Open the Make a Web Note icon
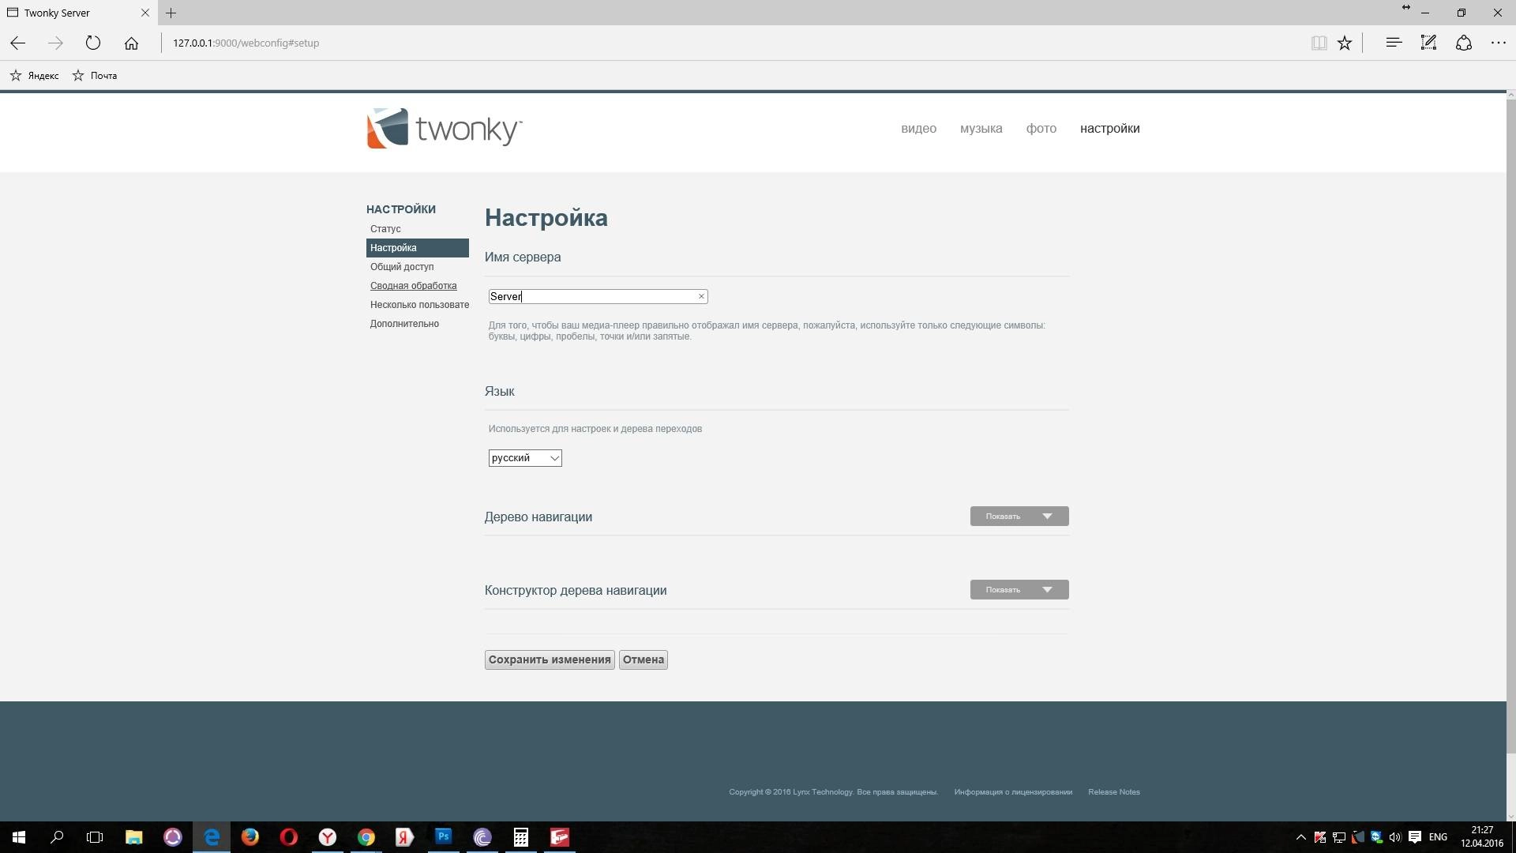The height and width of the screenshot is (853, 1516). pyautogui.click(x=1428, y=43)
